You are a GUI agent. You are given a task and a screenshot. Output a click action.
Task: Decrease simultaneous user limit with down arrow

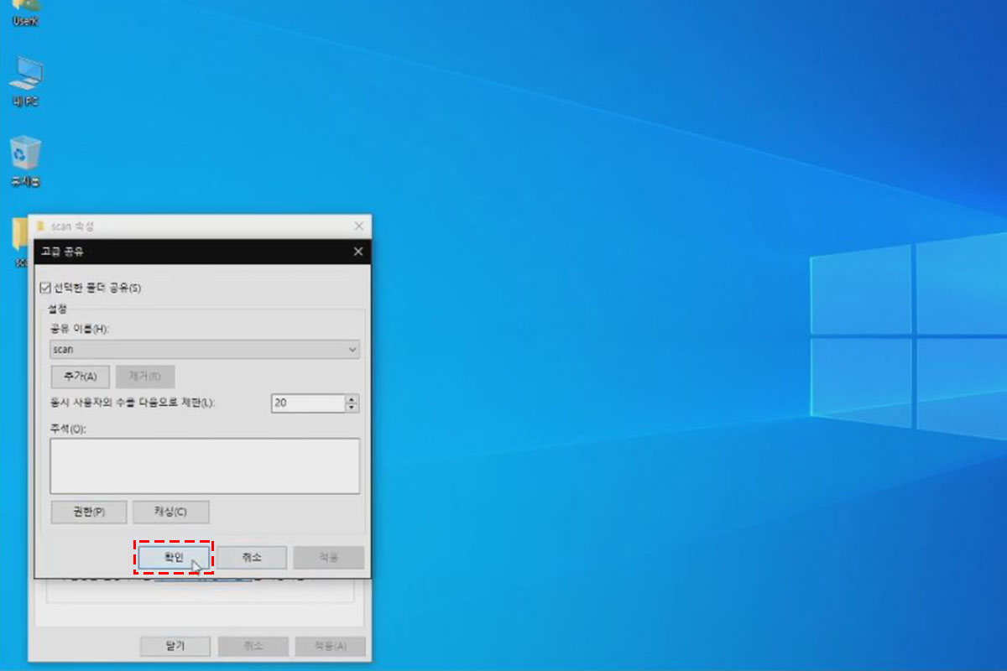click(x=352, y=408)
